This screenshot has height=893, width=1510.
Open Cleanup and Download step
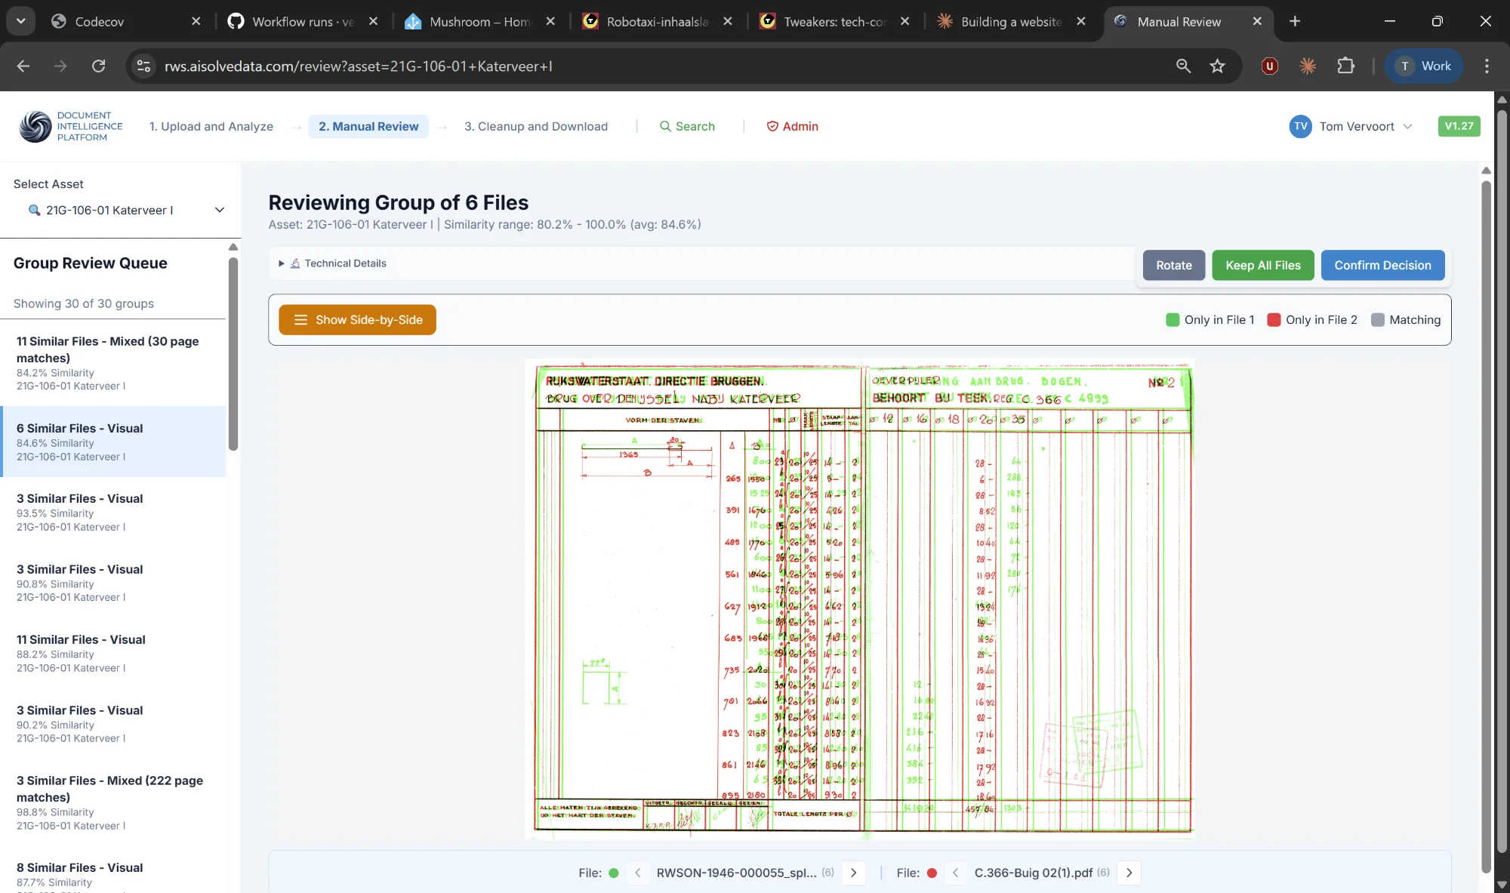click(x=535, y=126)
